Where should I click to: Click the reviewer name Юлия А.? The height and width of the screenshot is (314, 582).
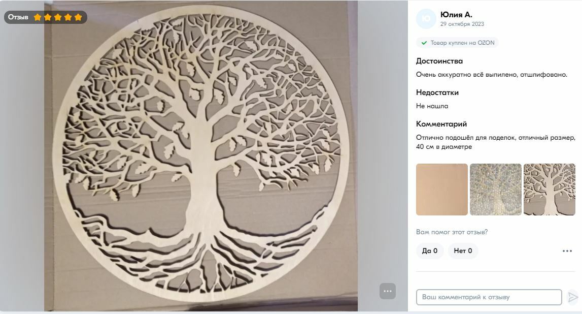pos(456,15)
